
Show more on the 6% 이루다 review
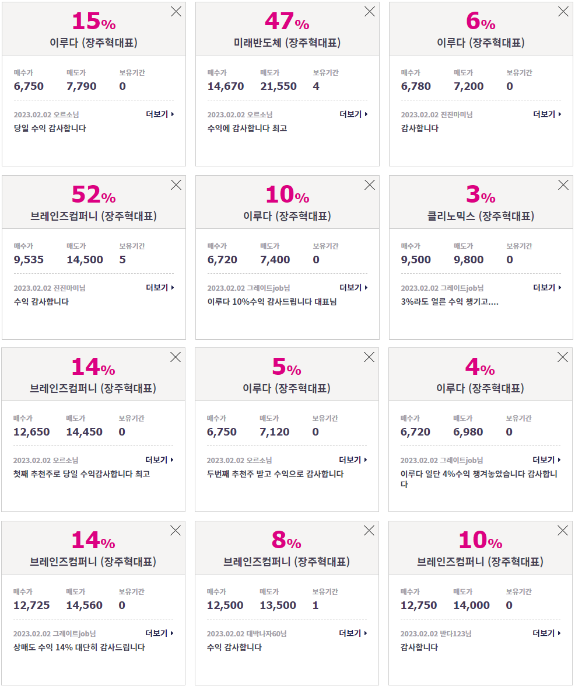[547, 114]
